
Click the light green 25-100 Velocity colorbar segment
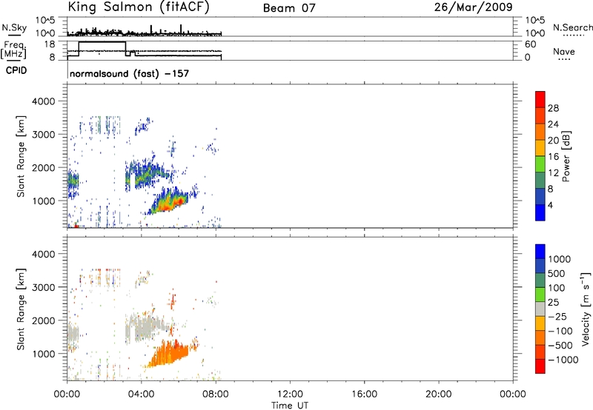coord(540,295)
